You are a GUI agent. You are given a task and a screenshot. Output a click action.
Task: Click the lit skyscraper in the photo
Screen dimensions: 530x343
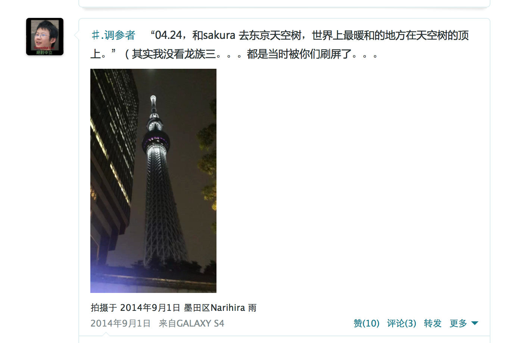point(112,157)
